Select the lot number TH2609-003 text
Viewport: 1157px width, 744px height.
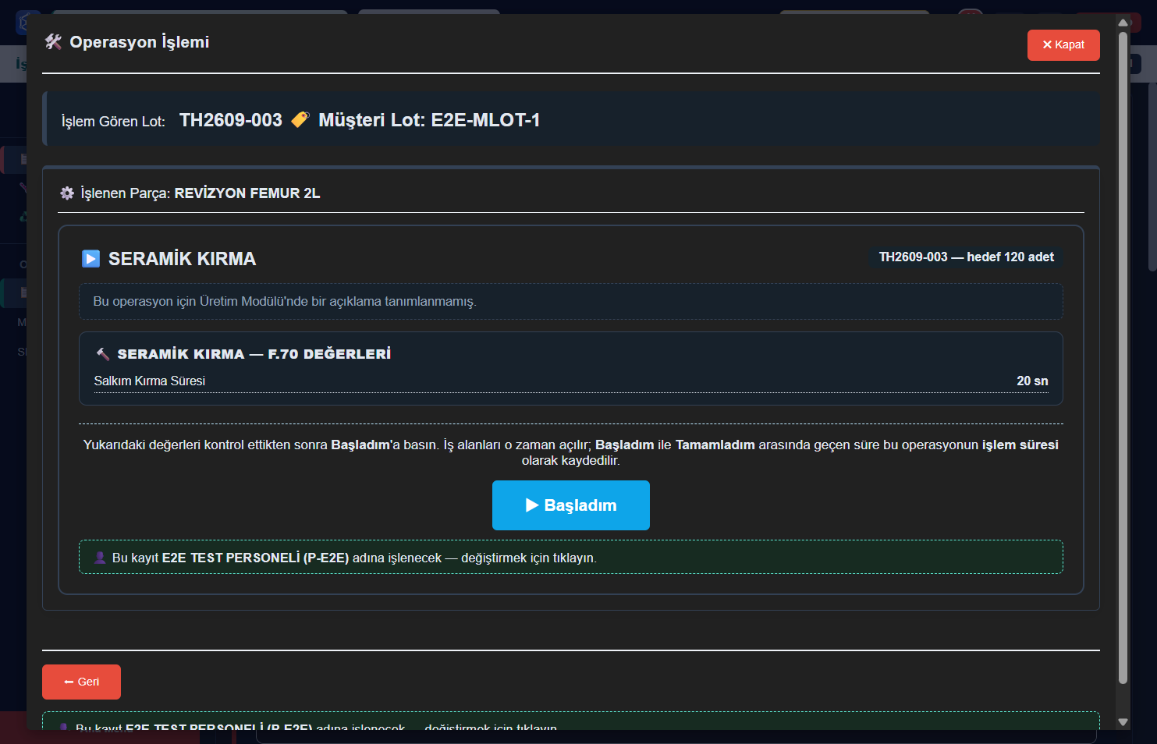pos(231,120)
